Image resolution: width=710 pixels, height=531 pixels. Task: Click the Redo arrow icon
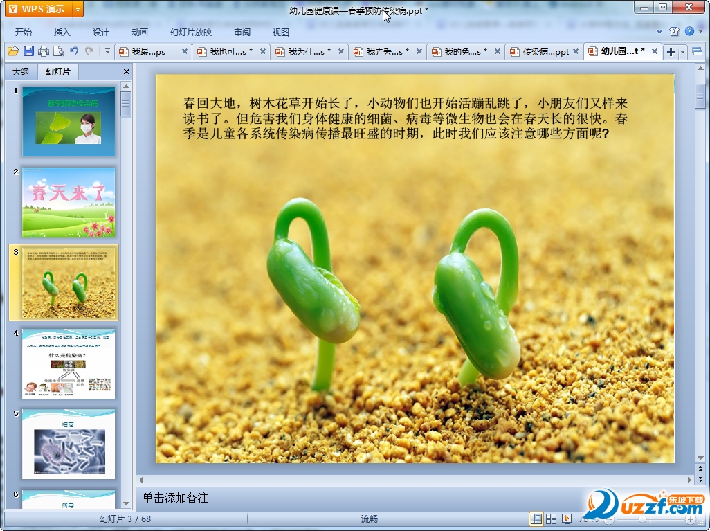point(89,51)
